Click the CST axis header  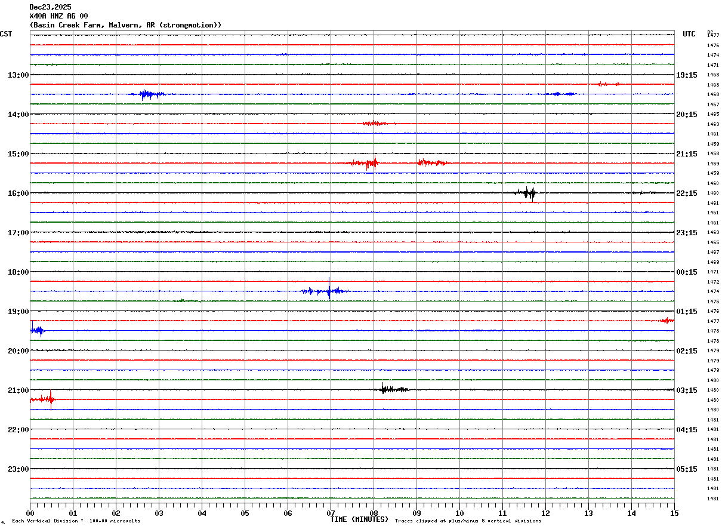6,34
